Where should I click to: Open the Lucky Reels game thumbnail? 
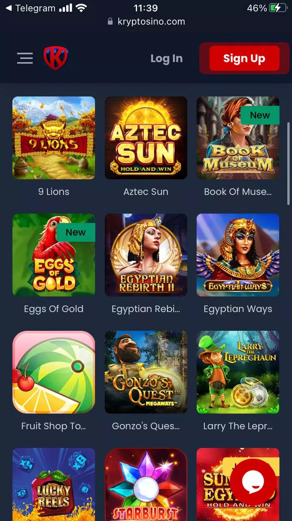[x=54, y=484]
